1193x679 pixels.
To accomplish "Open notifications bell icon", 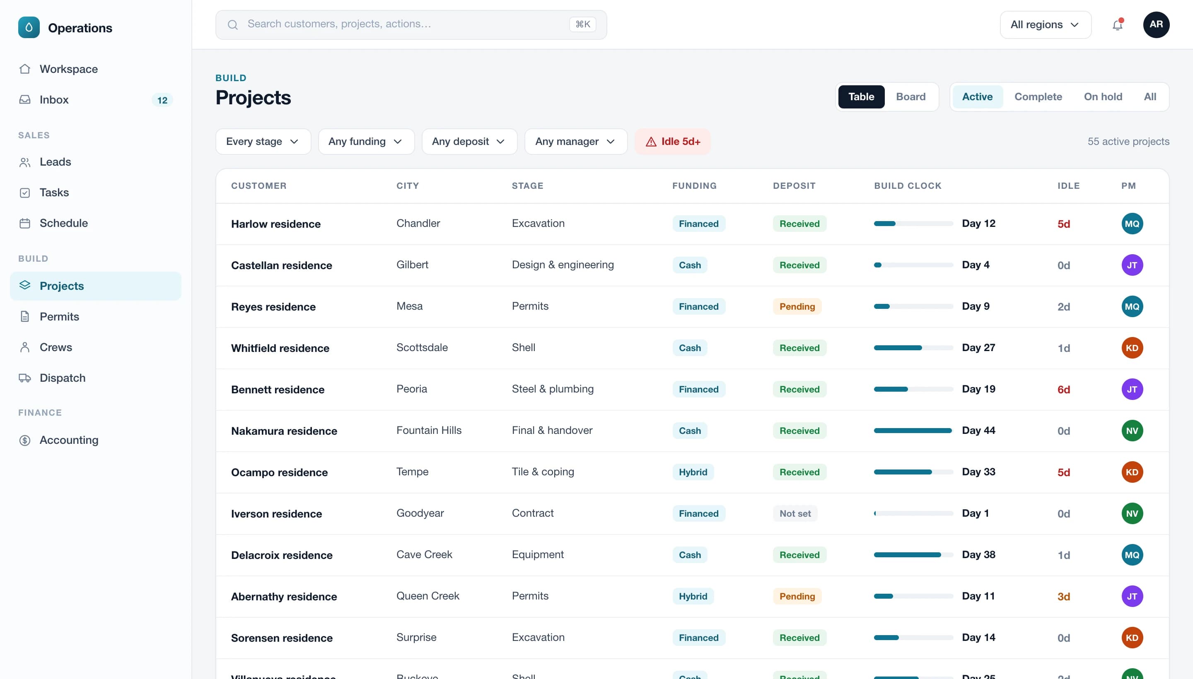I will (x=1118, y=25).
